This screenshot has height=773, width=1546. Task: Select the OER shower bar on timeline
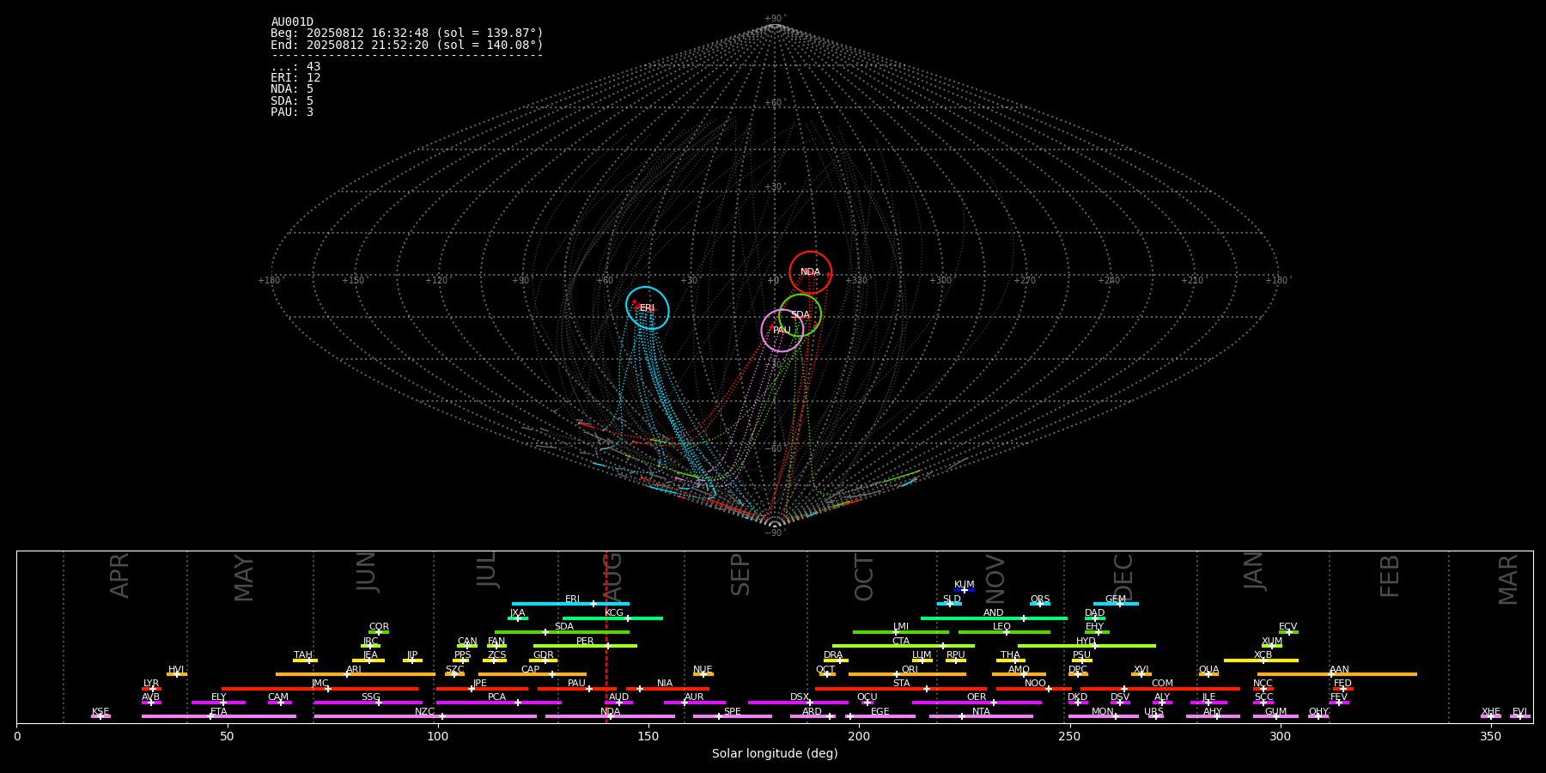pyautogui.click(x=977, y=703)
